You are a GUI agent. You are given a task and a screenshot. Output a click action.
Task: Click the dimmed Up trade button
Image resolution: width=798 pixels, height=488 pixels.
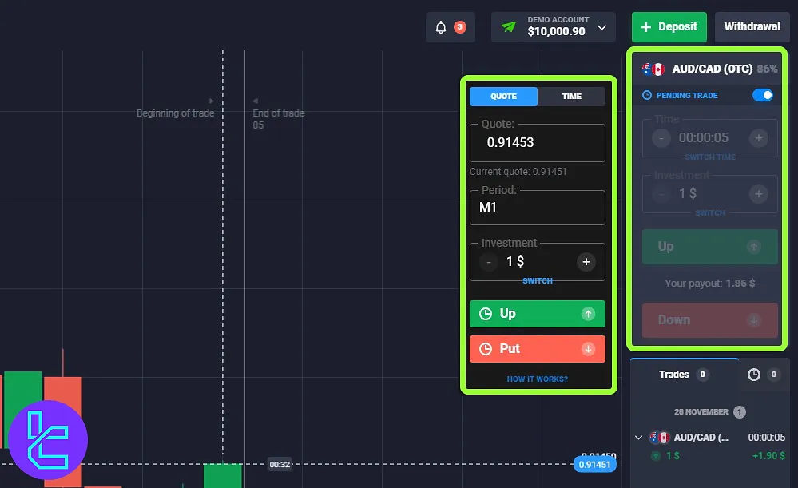pyautogui.click(x=710, y=247)
